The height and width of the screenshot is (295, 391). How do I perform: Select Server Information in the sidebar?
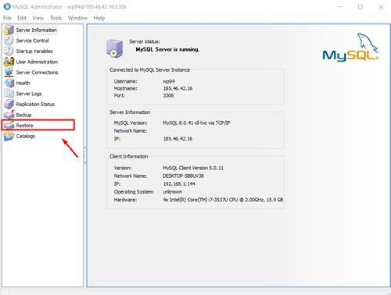click(37, 30)
